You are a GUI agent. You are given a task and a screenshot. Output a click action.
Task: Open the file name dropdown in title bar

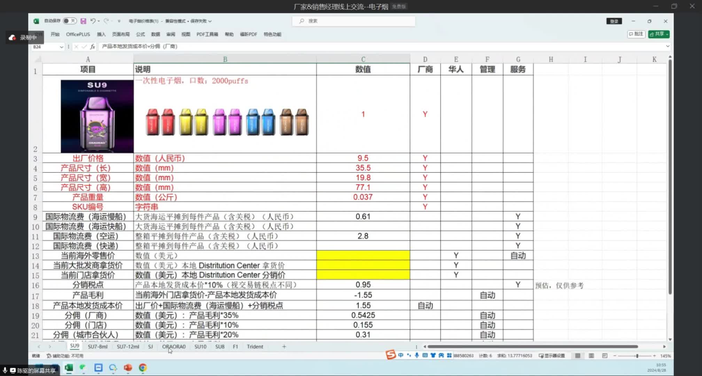(x=210, y=21)
